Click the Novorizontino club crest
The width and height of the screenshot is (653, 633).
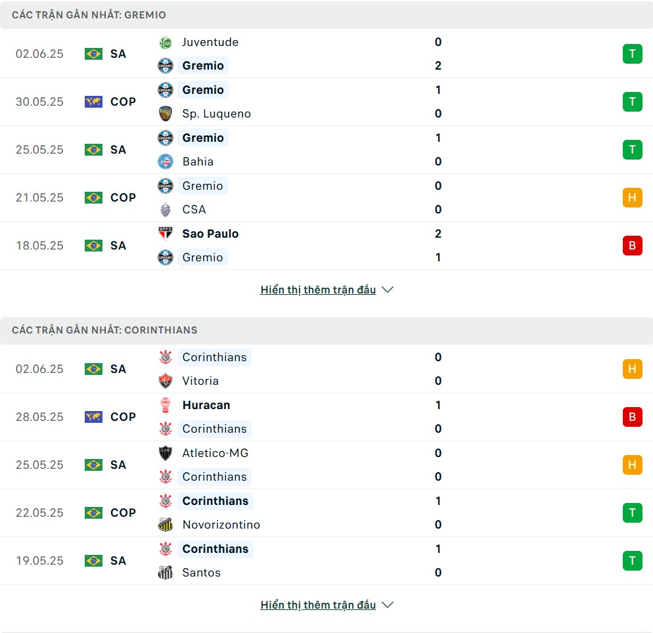point(166,525)
